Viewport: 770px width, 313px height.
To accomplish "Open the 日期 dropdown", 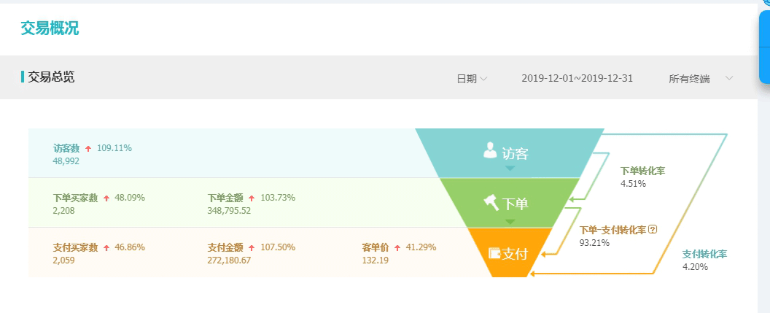I will click(471, 79).
